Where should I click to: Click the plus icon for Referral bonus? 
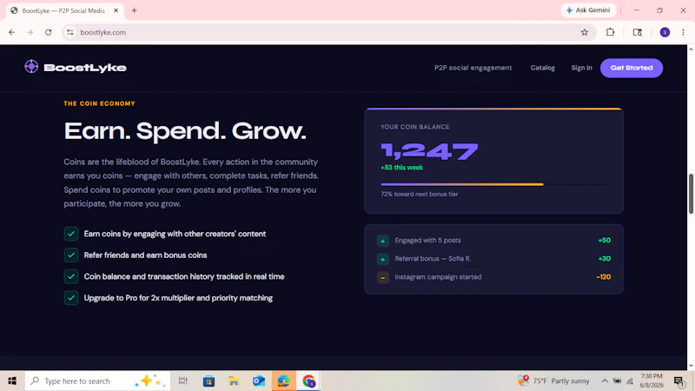click(x=383, y=259)
